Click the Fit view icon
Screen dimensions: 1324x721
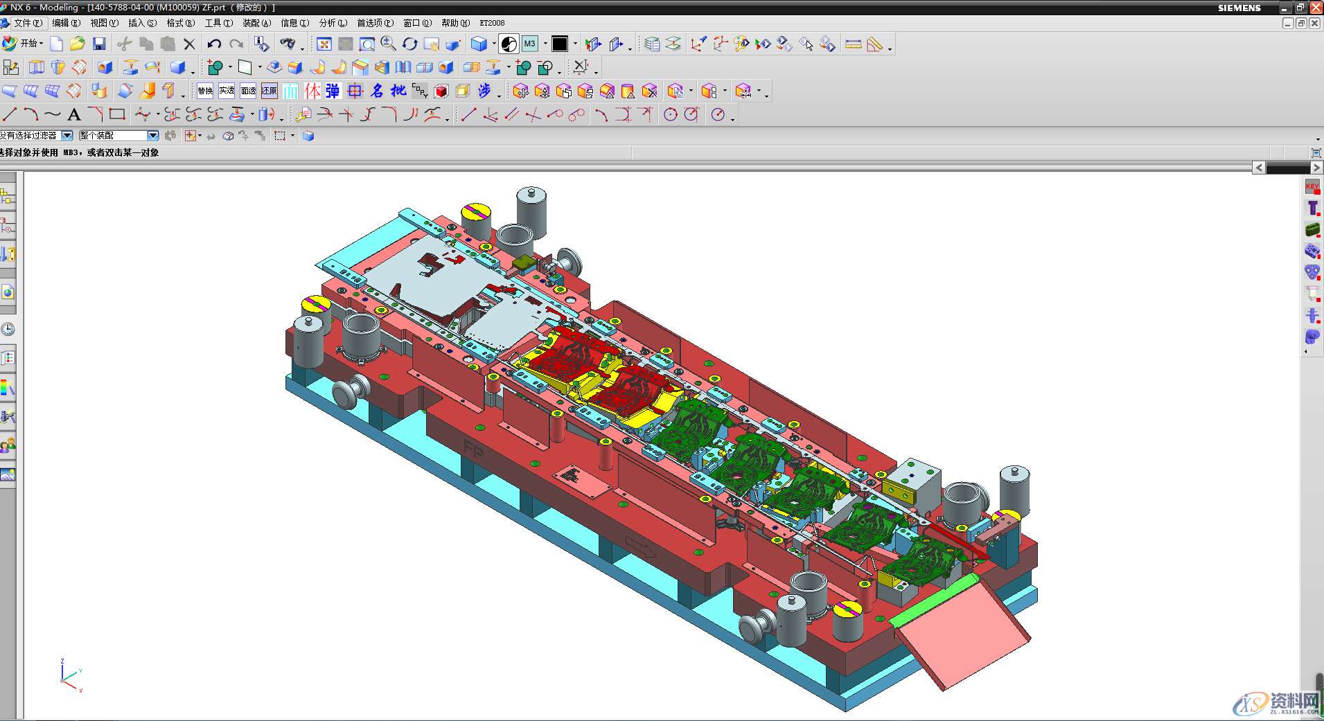point(324,44)
